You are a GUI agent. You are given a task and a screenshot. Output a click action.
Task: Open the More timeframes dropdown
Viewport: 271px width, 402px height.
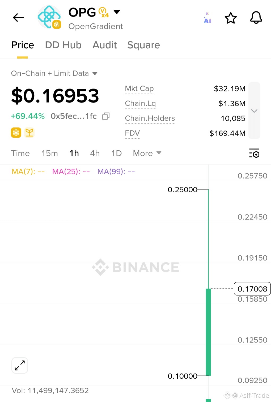147,153
